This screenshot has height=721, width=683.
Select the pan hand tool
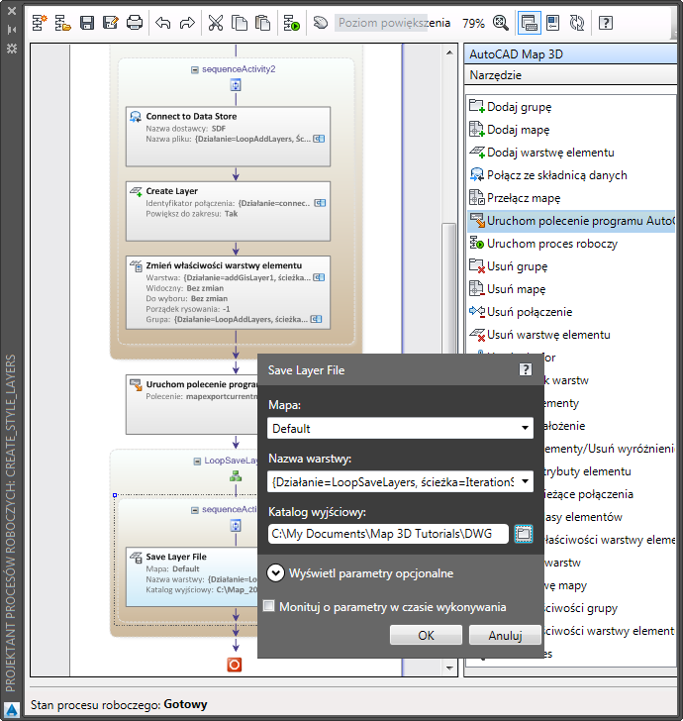point(321,23)
